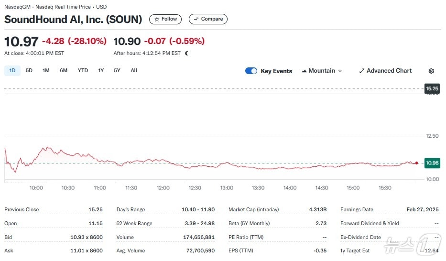The image size is (446, 261).
Task: Click the At close 4:00:01 PM EST text
Action: click(x=34, y=53)
